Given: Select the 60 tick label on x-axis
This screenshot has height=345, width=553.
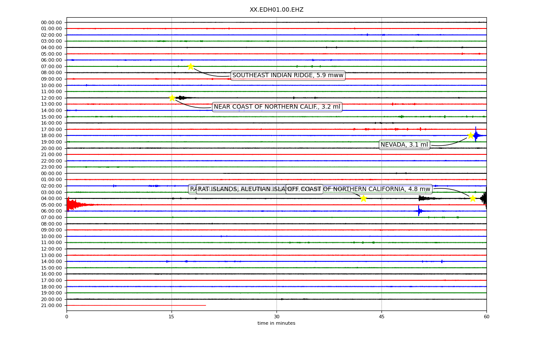Looking at the screenshot, I should click(486, 317).
